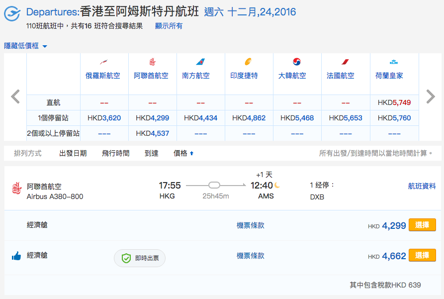Click the 荷蘭皇家 airline name
This screenshot has width=444, height=299.
pos(389,76)
